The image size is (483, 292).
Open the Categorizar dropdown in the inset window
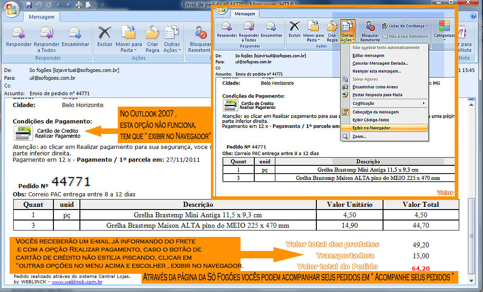click(x=444, y=31)
